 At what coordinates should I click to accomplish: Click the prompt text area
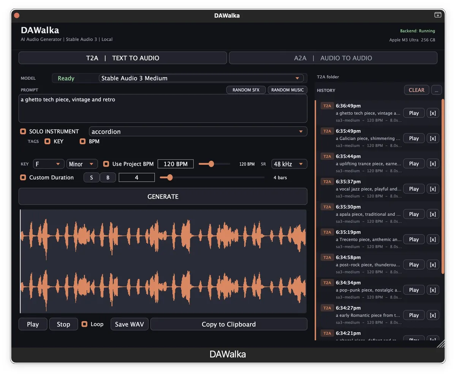point(163,108)
